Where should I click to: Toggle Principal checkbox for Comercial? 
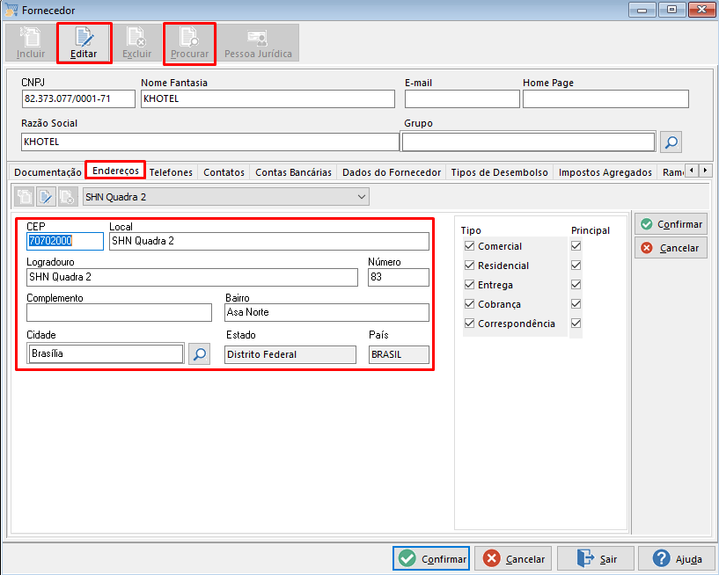click(x=576, y=246)
